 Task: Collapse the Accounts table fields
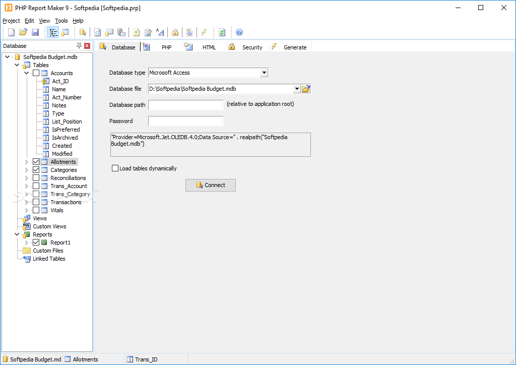[27, 73]
